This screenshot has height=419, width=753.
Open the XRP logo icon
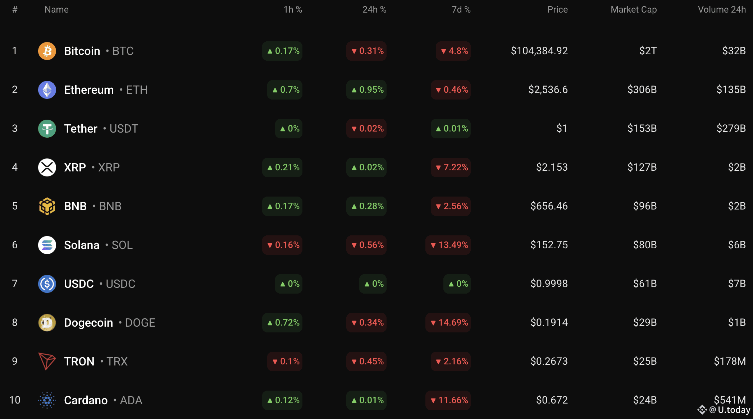click(x=47, y=167)
